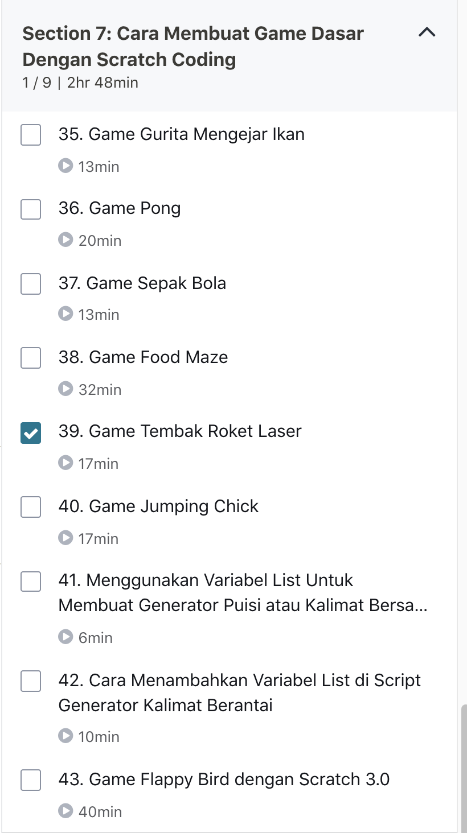
Task: Open lecture 41 Menggunakan Variabel List
Action: (243, 592)
